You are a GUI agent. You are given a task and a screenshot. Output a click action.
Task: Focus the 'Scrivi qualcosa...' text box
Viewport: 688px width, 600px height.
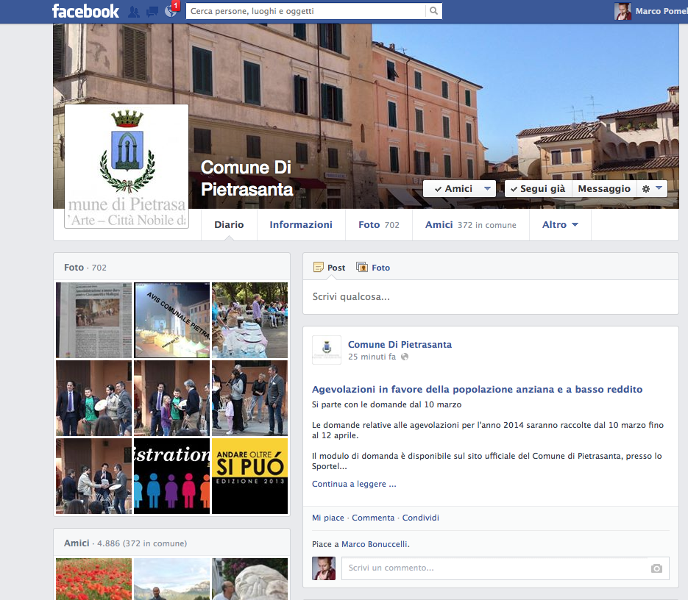click(x=491, y=297)
